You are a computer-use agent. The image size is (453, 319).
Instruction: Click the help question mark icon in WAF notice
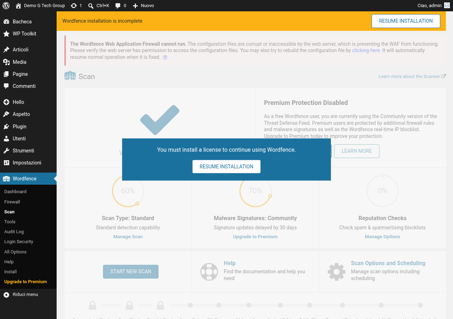[x=165, y=57]
